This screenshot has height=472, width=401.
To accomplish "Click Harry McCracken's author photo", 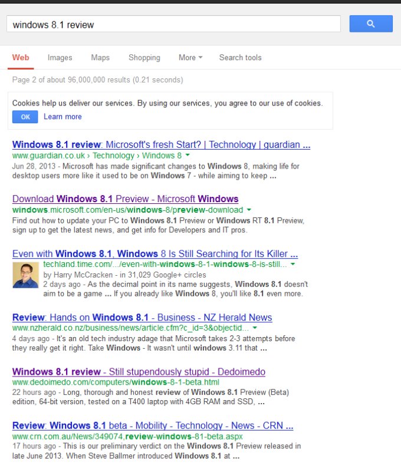I will 25,275.
